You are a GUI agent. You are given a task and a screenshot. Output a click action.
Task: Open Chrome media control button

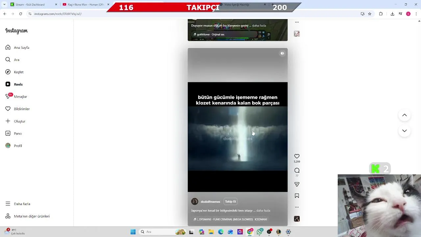[400, 14]
